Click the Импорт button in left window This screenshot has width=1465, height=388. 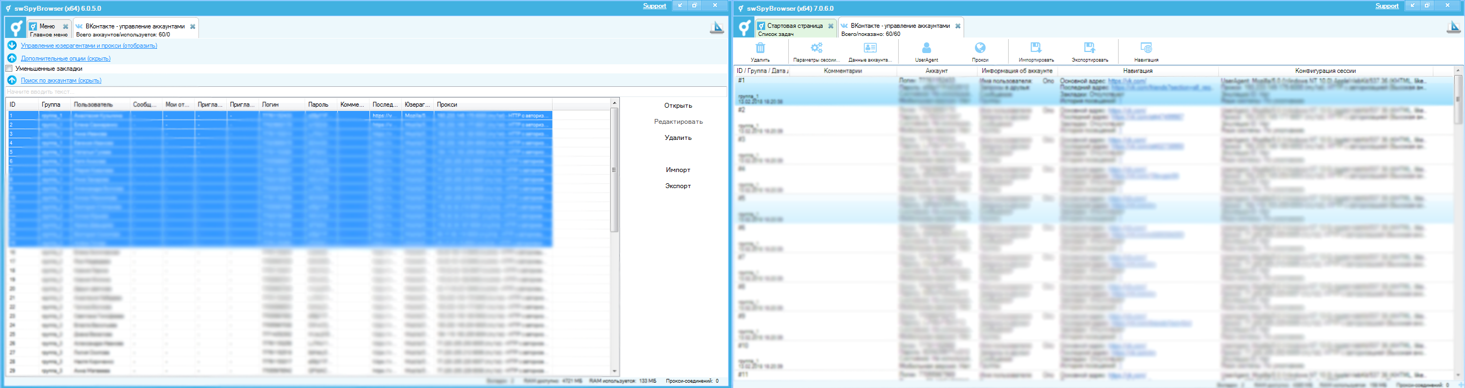pyautogui.click(x=678, y=170)
